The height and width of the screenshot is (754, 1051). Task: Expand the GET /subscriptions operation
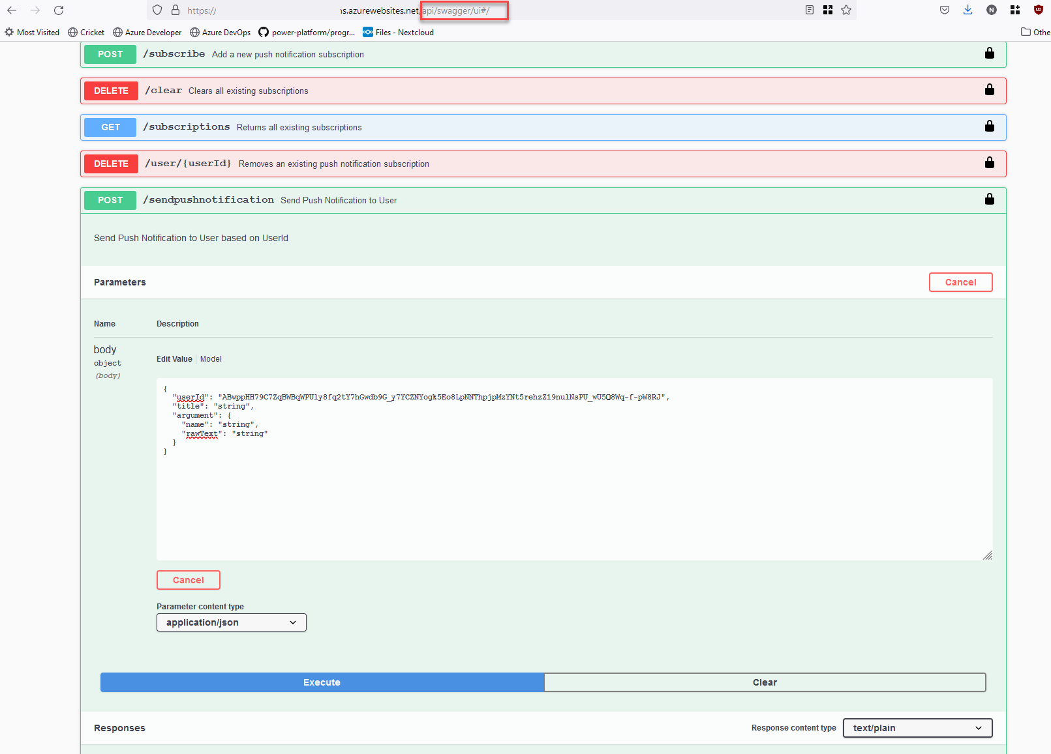[189, 127]
